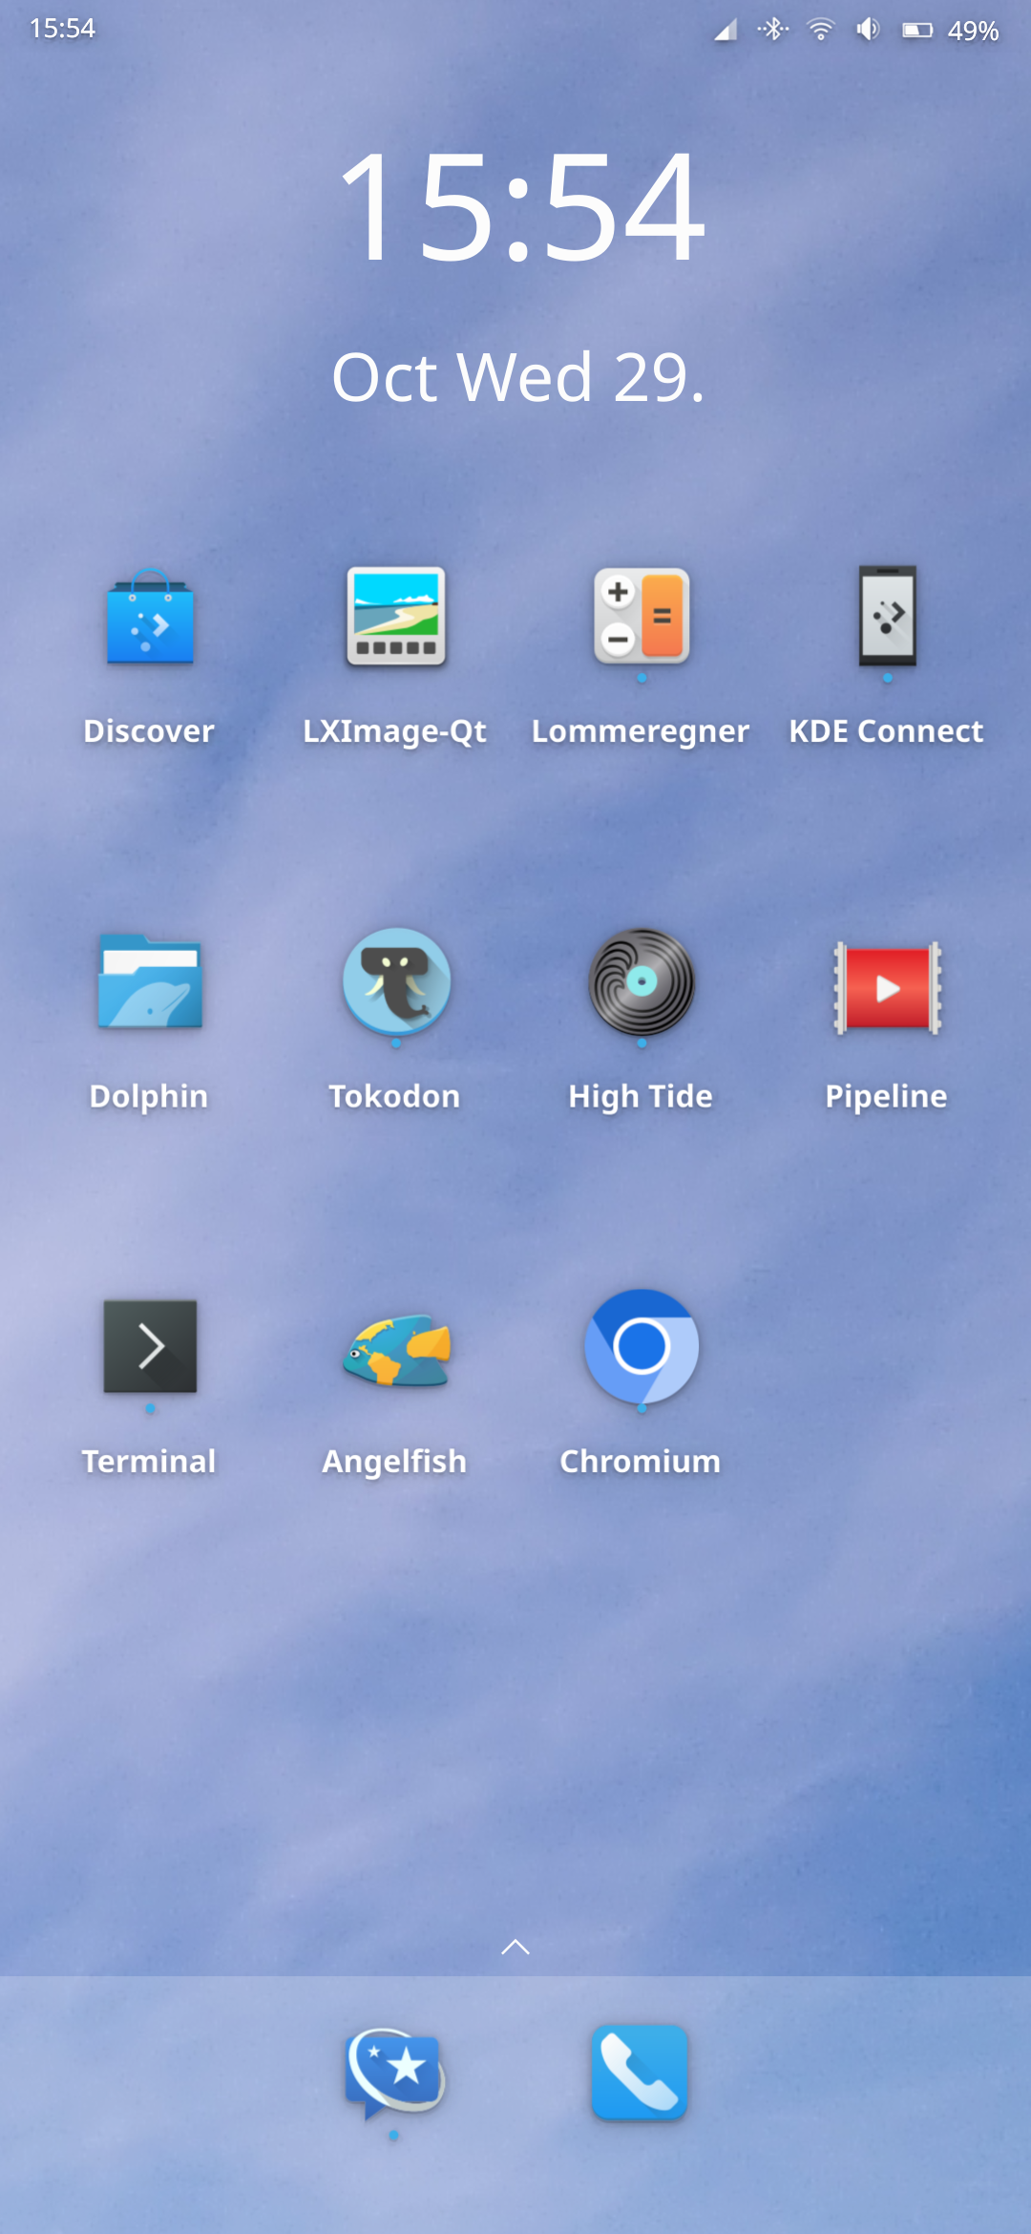Tap the Bluetooth status icon
The width and height of the screenshot is (1031, 2234).
tap(773, 30)
